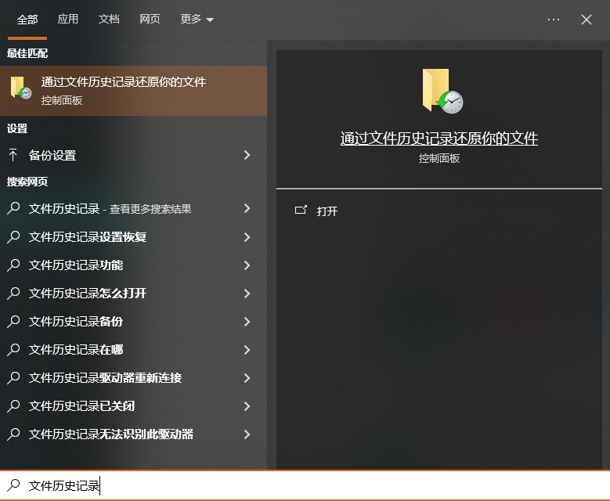Switch to the 全部 tab
The width and height of the screenshot is (610, 501).
(x=27, y=20)
